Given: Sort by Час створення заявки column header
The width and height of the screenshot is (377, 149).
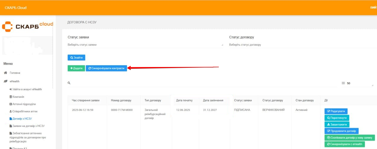Looking at the screenshot, I should click(x=86, y=101).
